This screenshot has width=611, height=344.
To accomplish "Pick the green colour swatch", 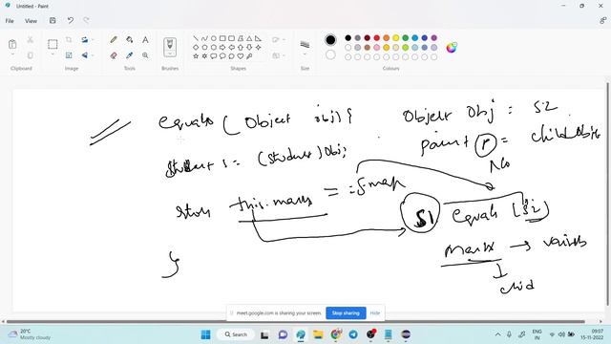I will (405, 38).
